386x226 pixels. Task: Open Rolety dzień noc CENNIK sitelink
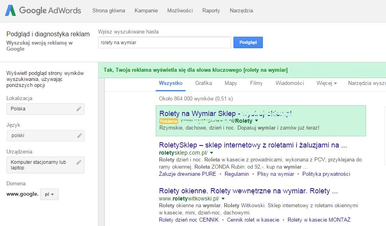click(x=189, y=220)
